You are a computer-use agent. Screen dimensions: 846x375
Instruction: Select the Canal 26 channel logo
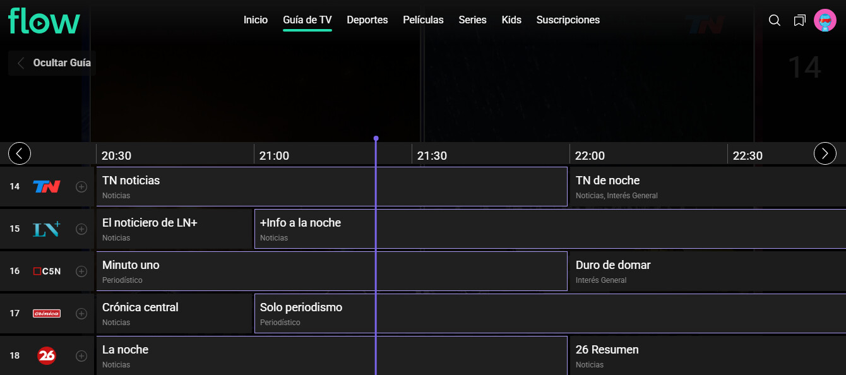(47, 355)
